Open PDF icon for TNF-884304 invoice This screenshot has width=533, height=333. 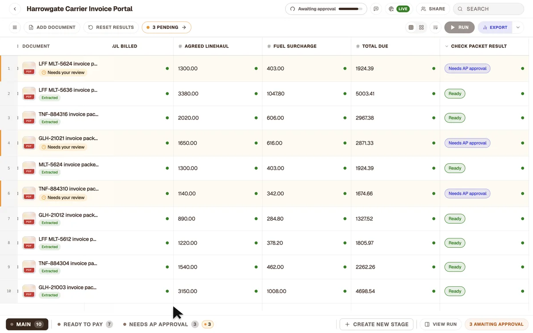[x=29, y=267]
